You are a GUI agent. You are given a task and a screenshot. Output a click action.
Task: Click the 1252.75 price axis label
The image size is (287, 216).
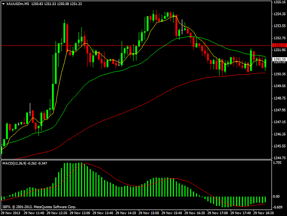pyautogui.click(x=280, y=38)
